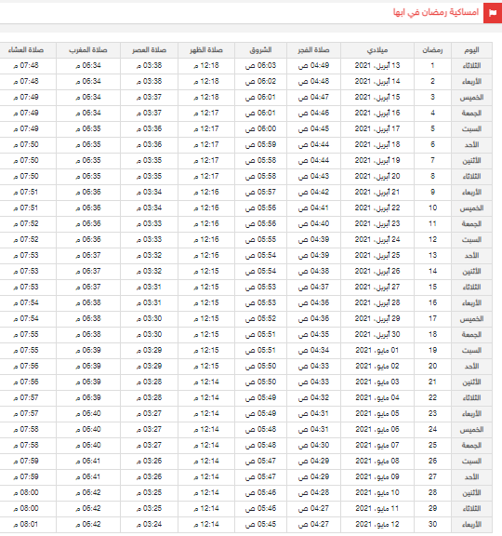Click the صلاة العشاء column header

[26, 50]
